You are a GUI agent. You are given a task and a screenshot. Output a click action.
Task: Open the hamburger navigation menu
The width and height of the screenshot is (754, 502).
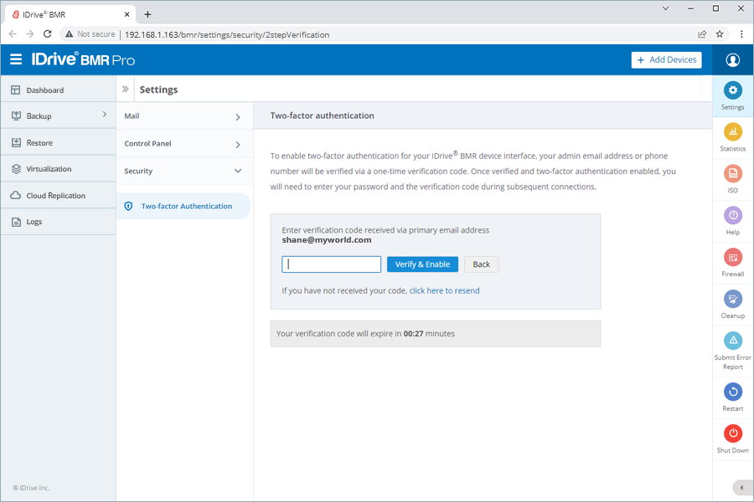16,59
